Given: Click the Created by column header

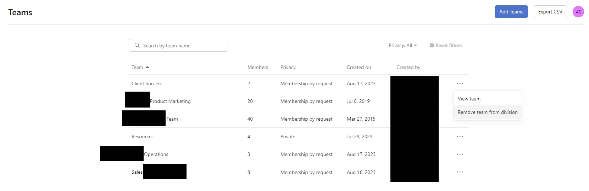Looking at the screenshot, I should pyautogui.click(x=408, y=67).
